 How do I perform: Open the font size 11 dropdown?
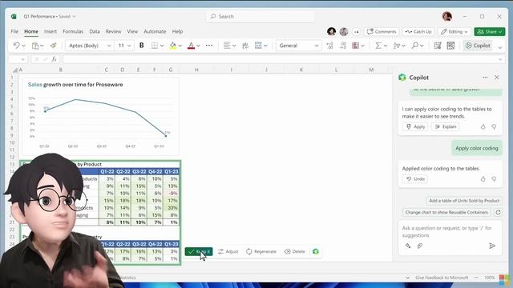point(124,46)
